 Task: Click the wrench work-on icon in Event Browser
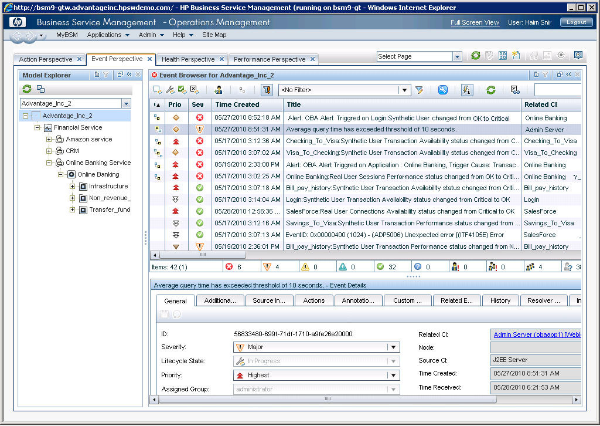point(170,90)
